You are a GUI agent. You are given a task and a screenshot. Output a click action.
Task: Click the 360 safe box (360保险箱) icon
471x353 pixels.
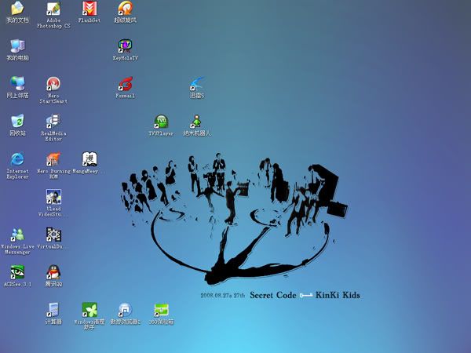coord(161,309)
